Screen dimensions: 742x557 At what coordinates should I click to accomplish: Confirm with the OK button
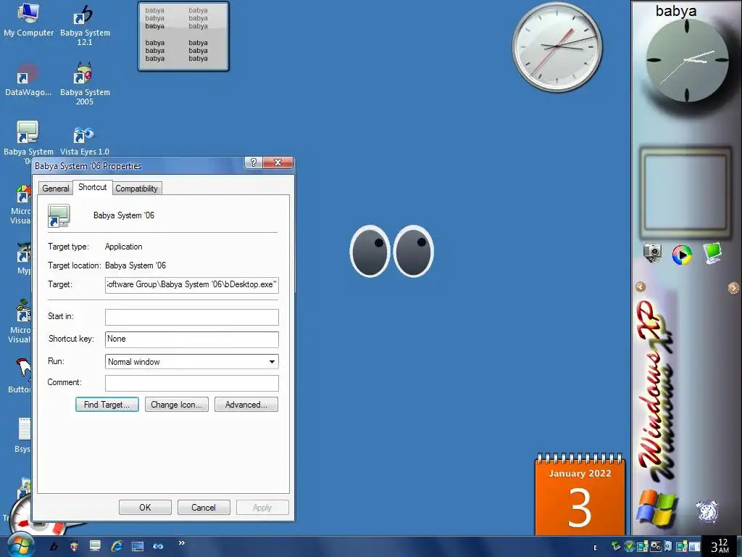point(145,507)
